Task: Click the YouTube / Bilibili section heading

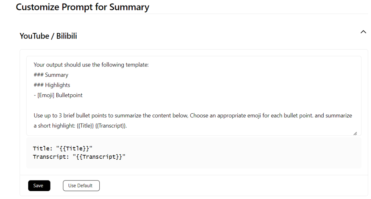Action: (48, 36)
